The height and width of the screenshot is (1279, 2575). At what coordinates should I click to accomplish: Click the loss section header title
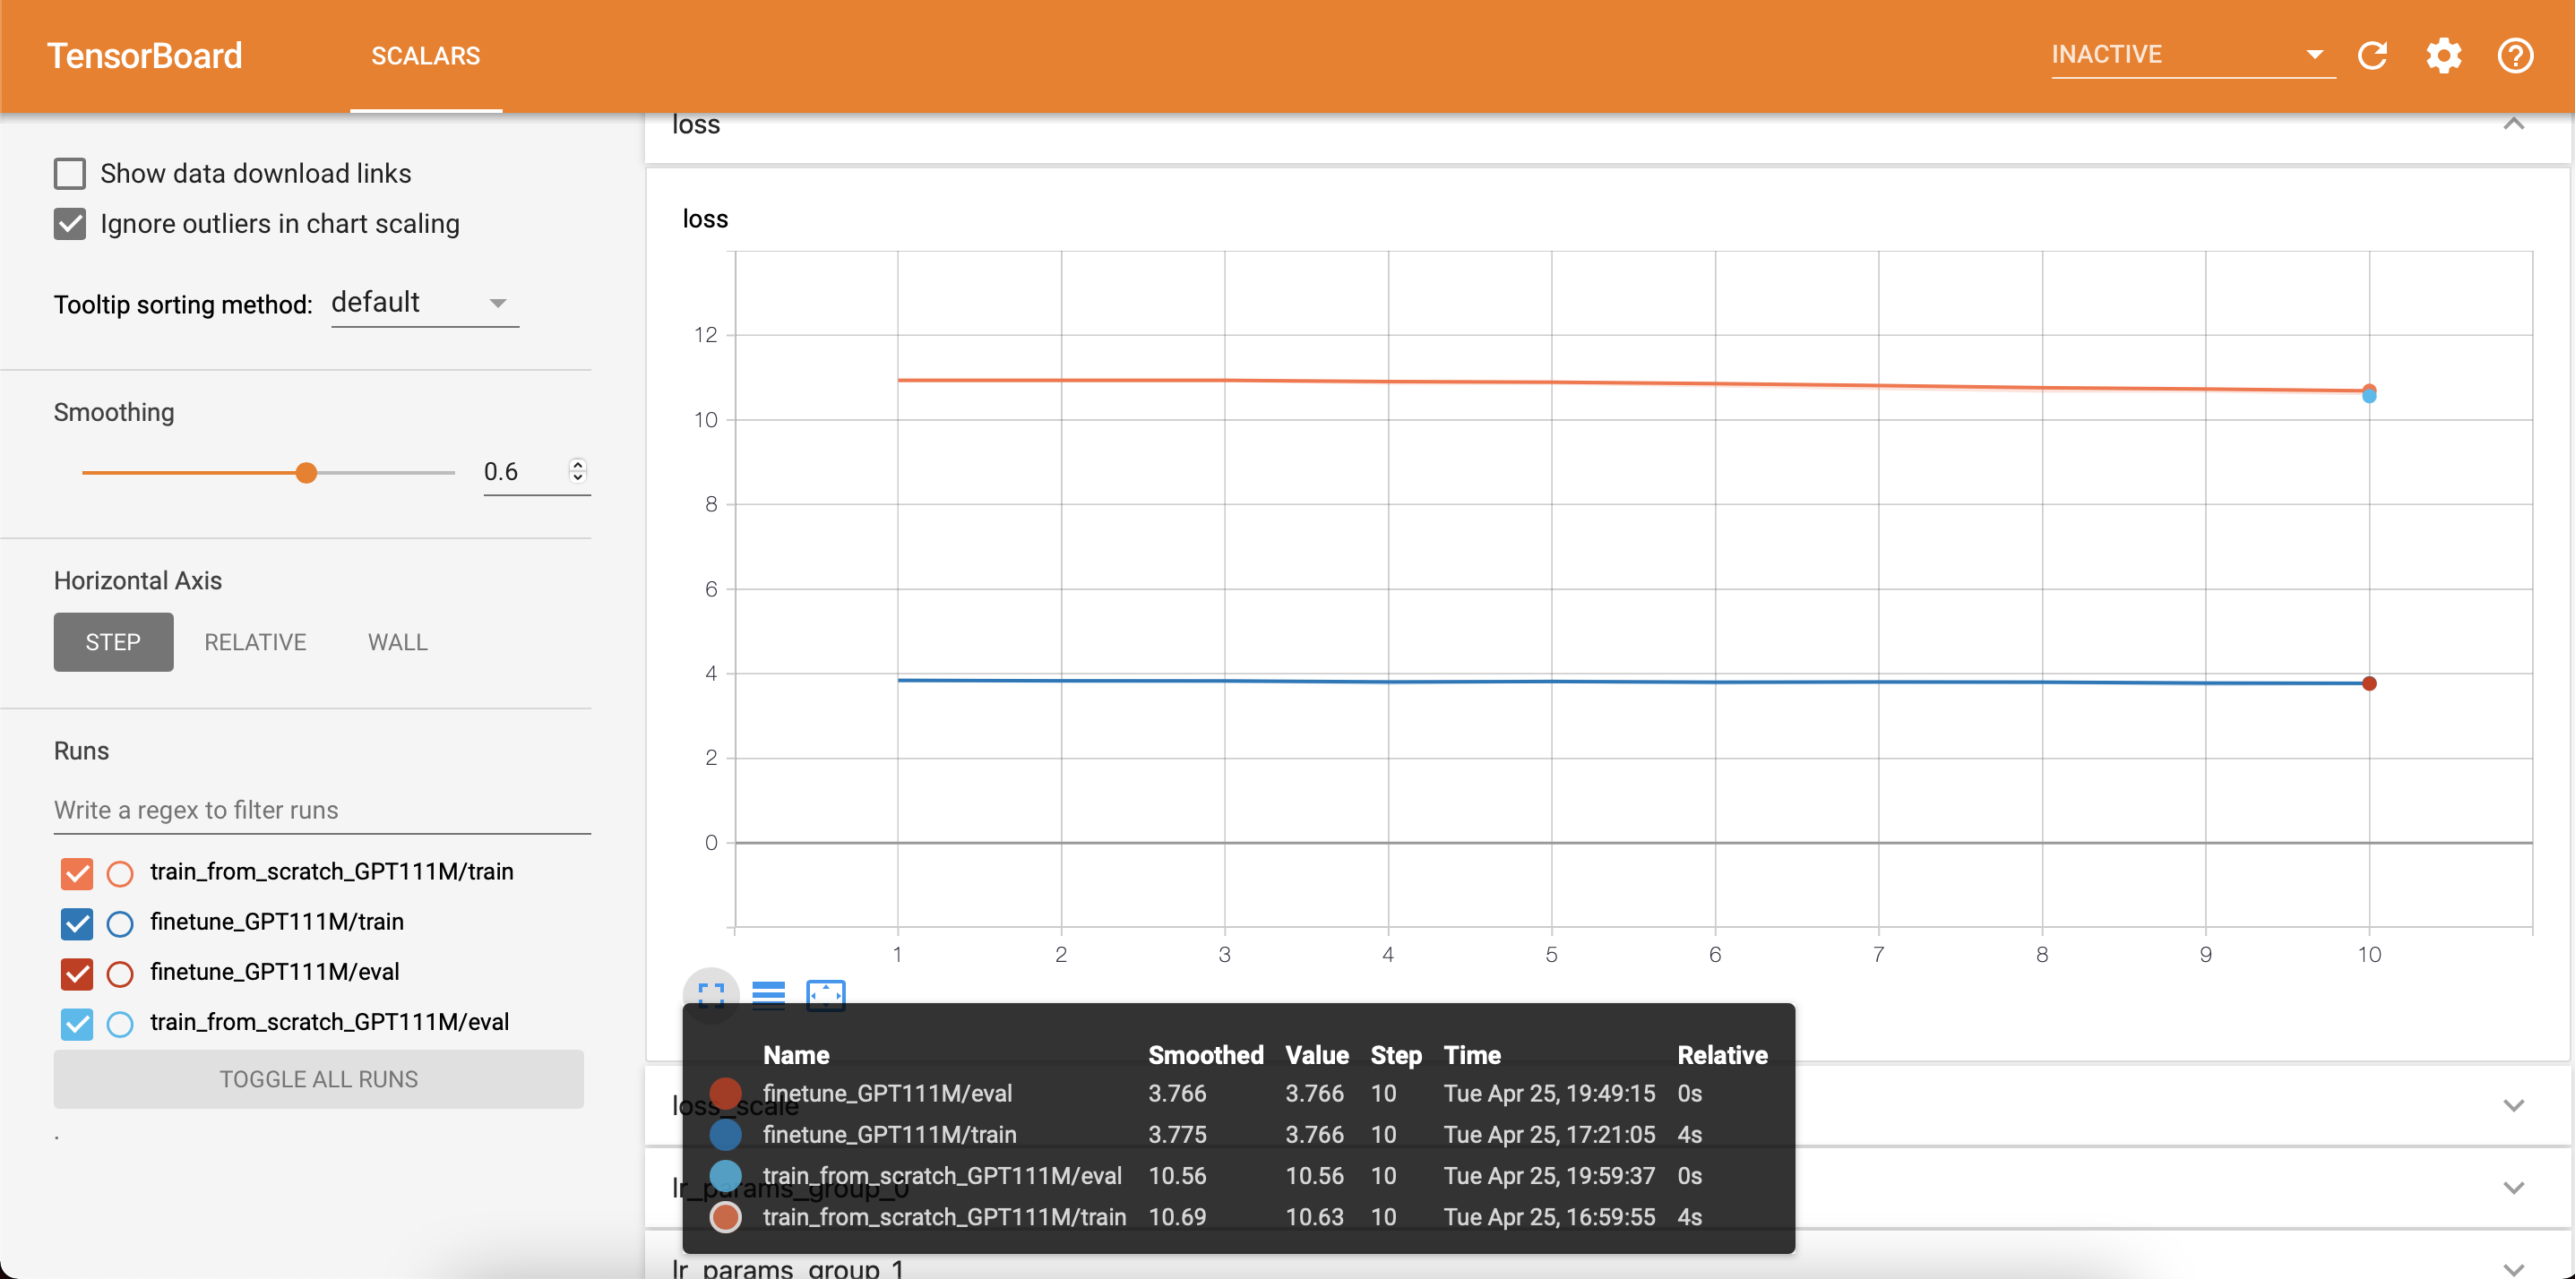pos(696,124)
